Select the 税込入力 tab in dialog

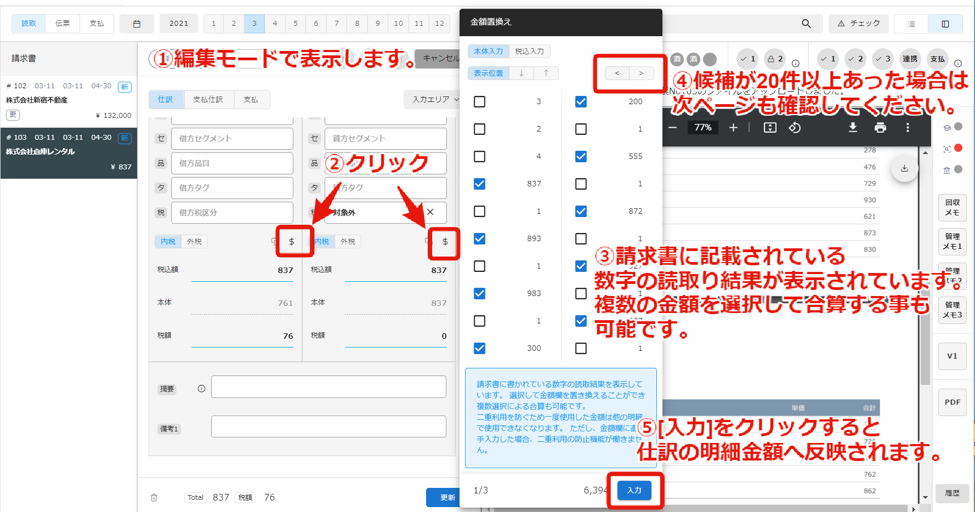pos(529,51)
